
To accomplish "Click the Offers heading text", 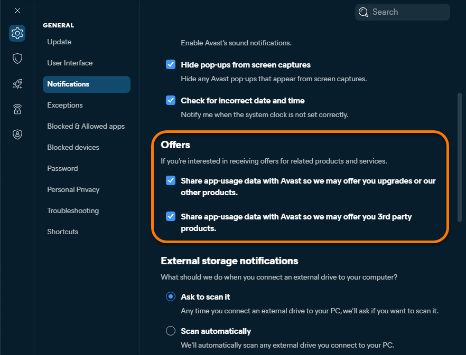I will tap(175, 145).
